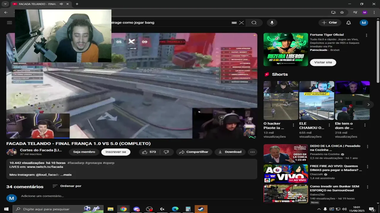
Task: Open Como Invadir um Bunker thumbnail
Action: coord(286,194)
